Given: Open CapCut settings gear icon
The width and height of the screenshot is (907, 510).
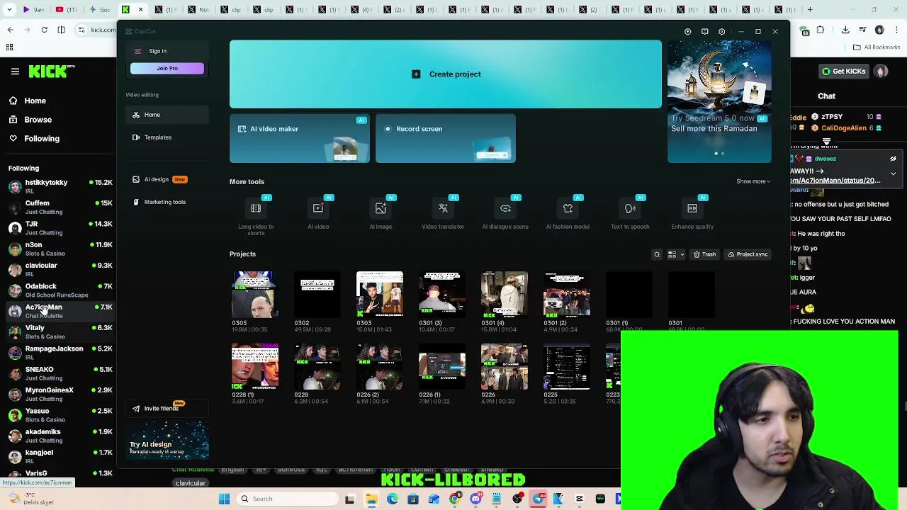Looking at the screenshot, I should [721, 31].
